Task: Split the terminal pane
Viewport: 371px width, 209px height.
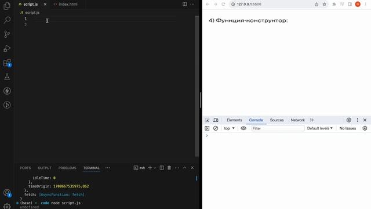Action: click(162, 168)
